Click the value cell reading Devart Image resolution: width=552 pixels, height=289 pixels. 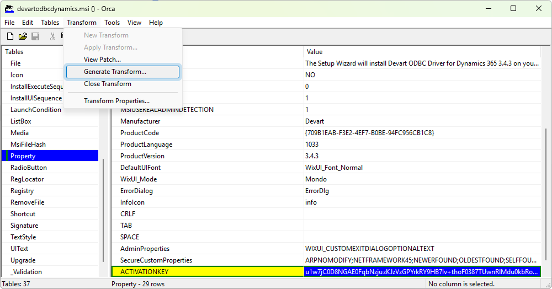(422, 121)
